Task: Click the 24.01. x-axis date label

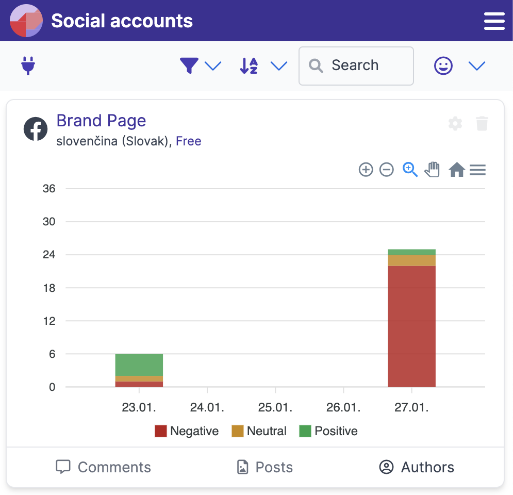Action: (207, 407)
